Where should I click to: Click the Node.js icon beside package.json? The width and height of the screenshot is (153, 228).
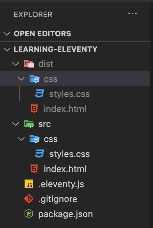point(29,214)
